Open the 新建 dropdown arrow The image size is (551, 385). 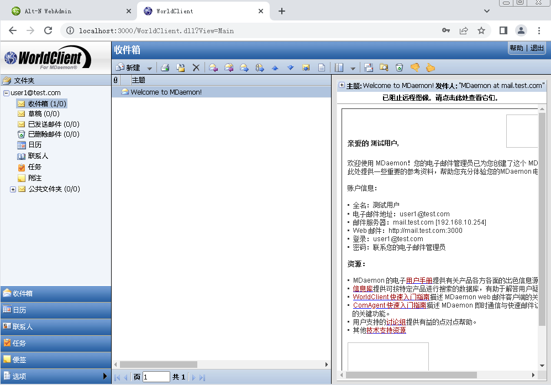click(149, 68)
